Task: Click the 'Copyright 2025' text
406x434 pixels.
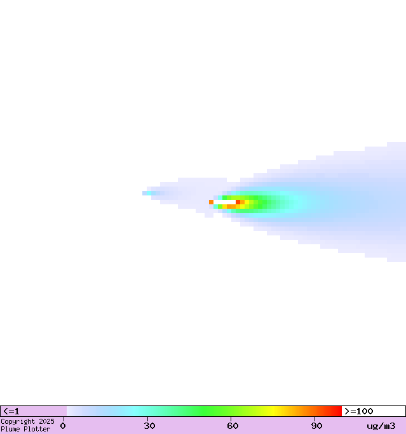Action: click(27, 421)
